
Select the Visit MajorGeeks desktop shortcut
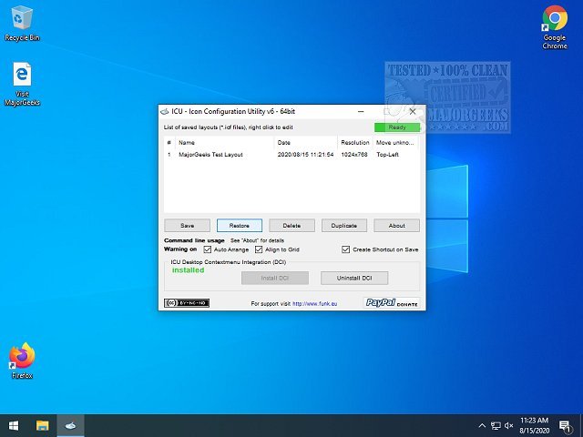click(22, 84)
